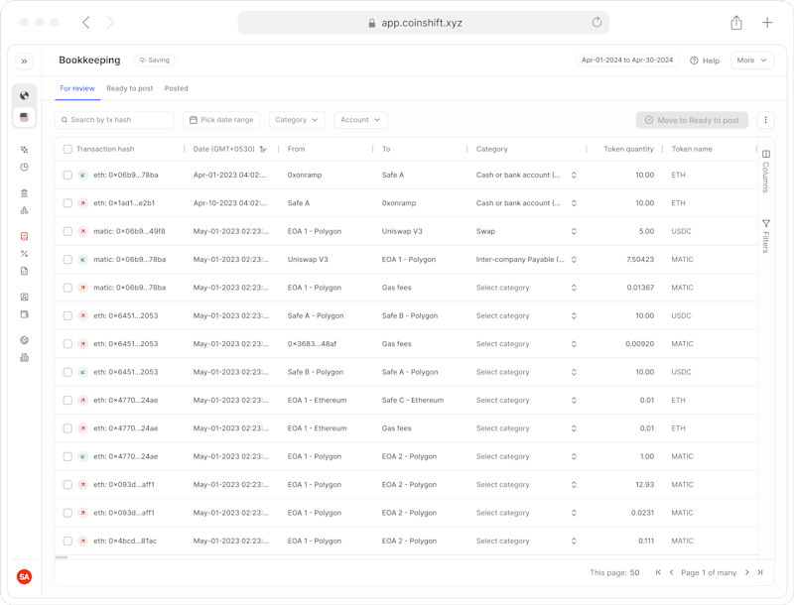Image resolution: width=794 pixels, height=605 pixels.
Task: Change Inter-company Payable category dropdown
Action: click(526, 260)
